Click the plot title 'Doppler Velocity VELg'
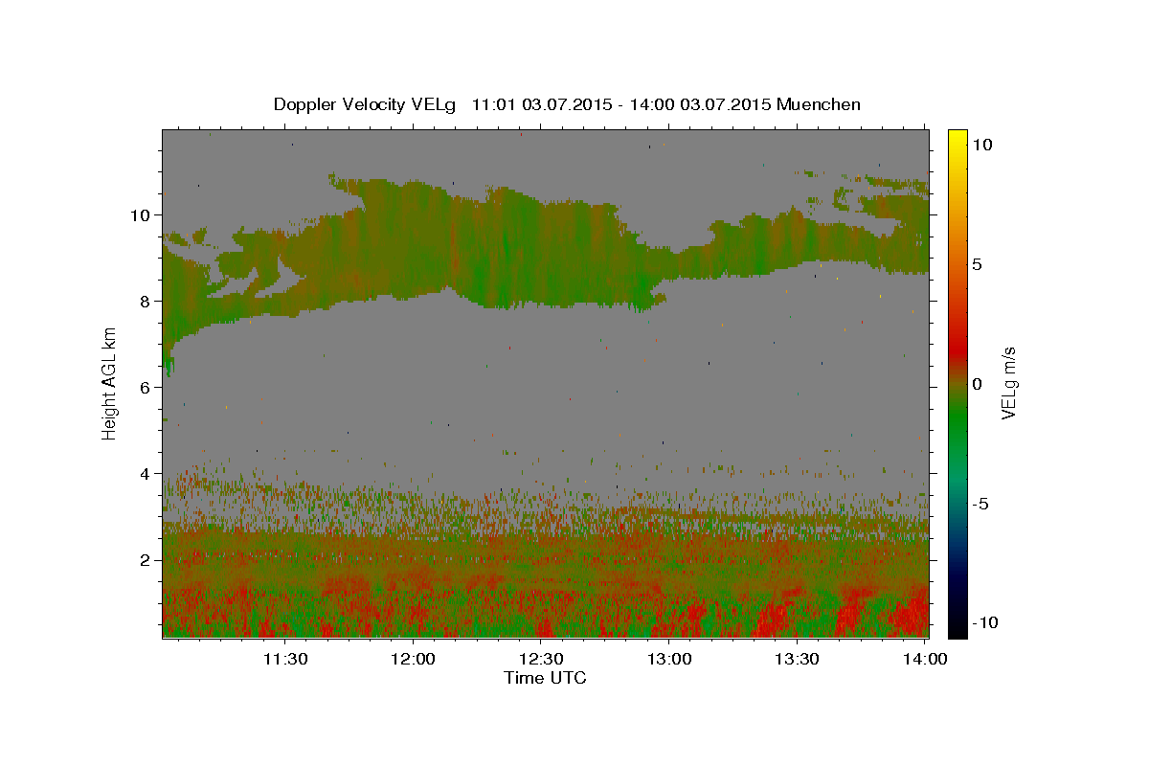The image size is (1149, 766). point(367,104)
